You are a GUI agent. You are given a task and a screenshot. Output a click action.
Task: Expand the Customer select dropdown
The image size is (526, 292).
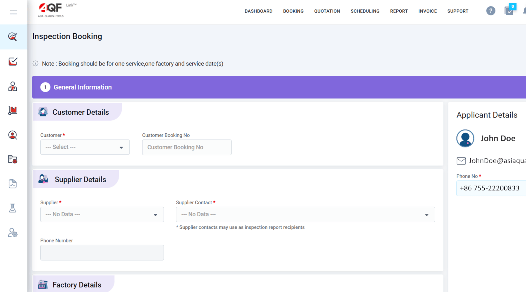[x=85, y=147]
